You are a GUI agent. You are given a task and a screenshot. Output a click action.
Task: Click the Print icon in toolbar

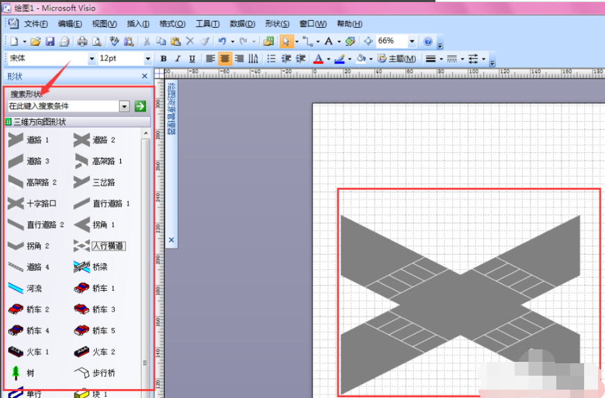[82, 42]
